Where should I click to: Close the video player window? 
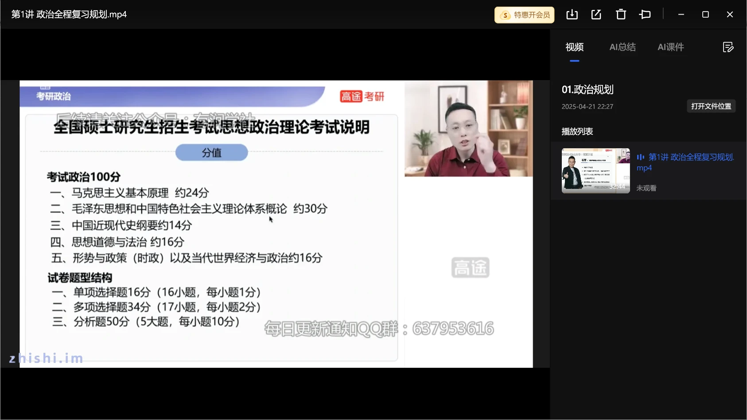click(x=730, y=15)
